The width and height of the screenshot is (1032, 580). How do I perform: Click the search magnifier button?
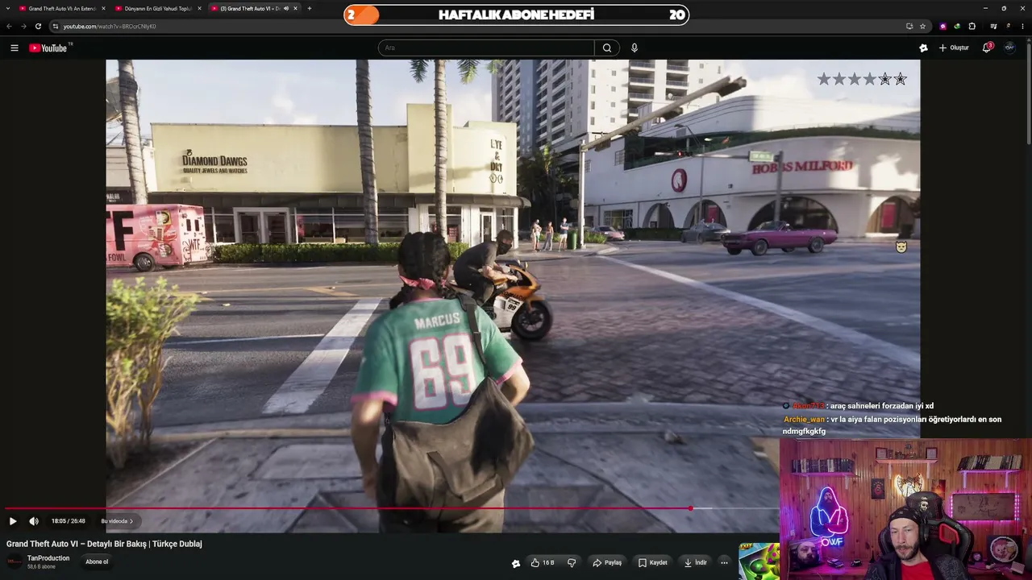pos(607,48)
